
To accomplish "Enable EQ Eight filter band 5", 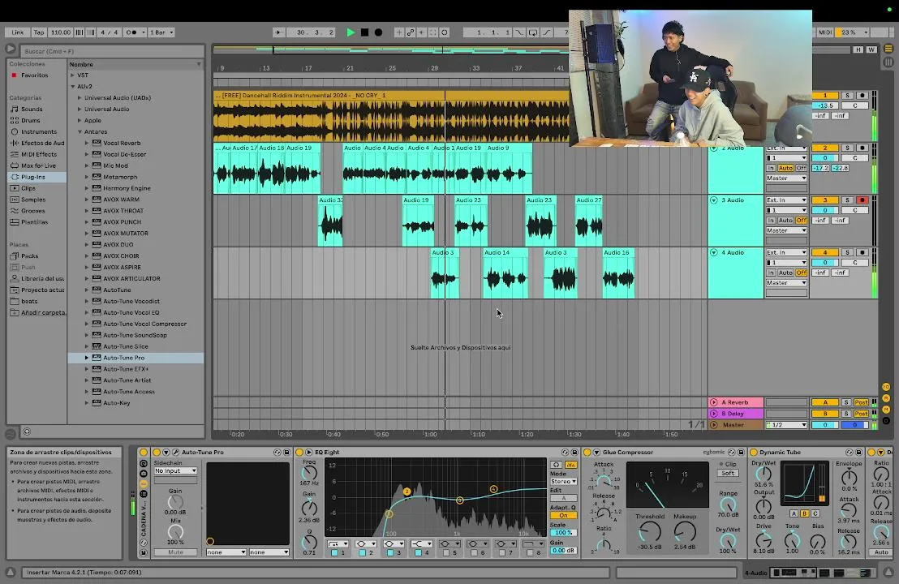I will 445,552.
